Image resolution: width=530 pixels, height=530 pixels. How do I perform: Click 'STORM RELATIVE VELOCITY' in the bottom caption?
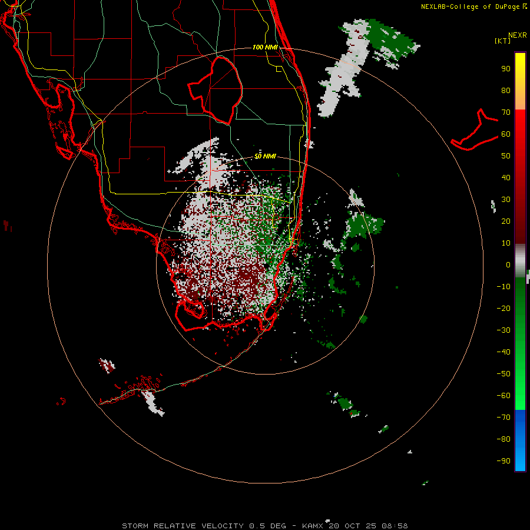point(183,526)
